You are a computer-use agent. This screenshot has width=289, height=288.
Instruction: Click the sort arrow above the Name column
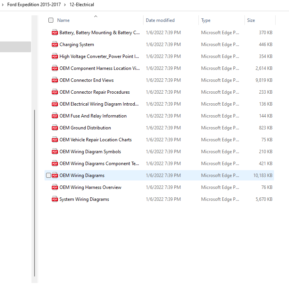click(96, 16)
